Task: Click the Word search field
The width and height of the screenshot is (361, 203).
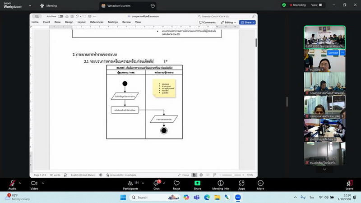Action: pyautogui.click(x=226, y=16)
